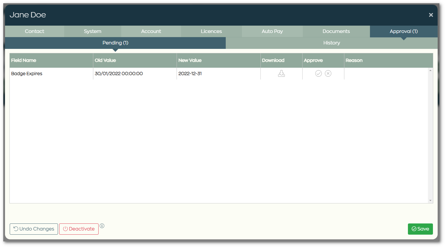Click the Undo Changes button
The height and width of the screenshot is (247, 445).
pos(34,229)
